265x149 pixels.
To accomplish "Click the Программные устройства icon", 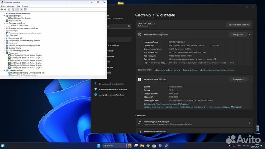I will pyautogui.click(x=7, y=50).
